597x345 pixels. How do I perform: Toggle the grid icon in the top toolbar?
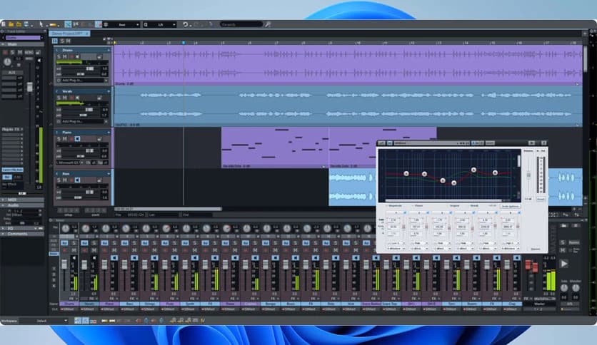(x=106, y=24)
